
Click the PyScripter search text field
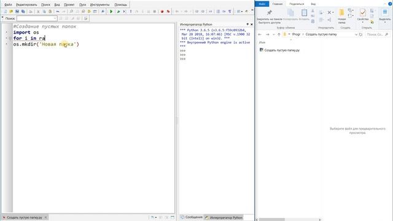click(x=35, y=18)
